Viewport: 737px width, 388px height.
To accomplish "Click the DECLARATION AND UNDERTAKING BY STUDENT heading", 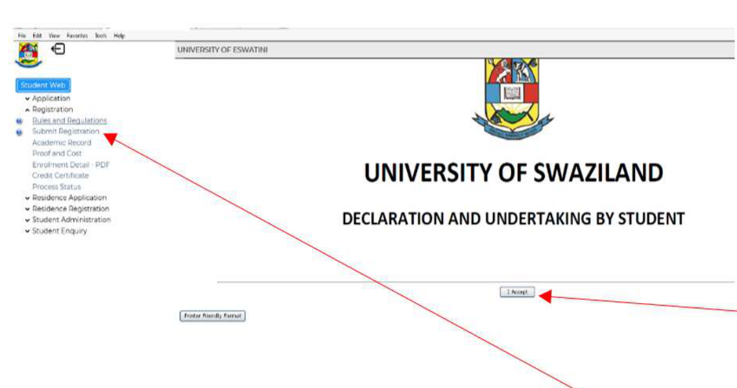I will click(513, 219).
